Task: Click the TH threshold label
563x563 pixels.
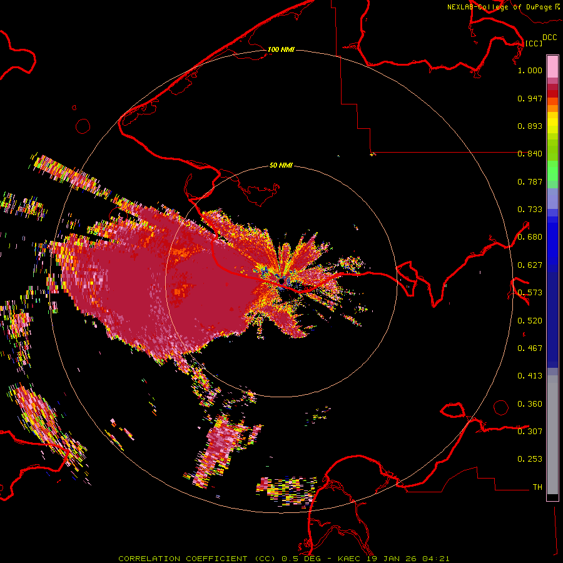Action: pyautogui.click(x=537, y=487)
